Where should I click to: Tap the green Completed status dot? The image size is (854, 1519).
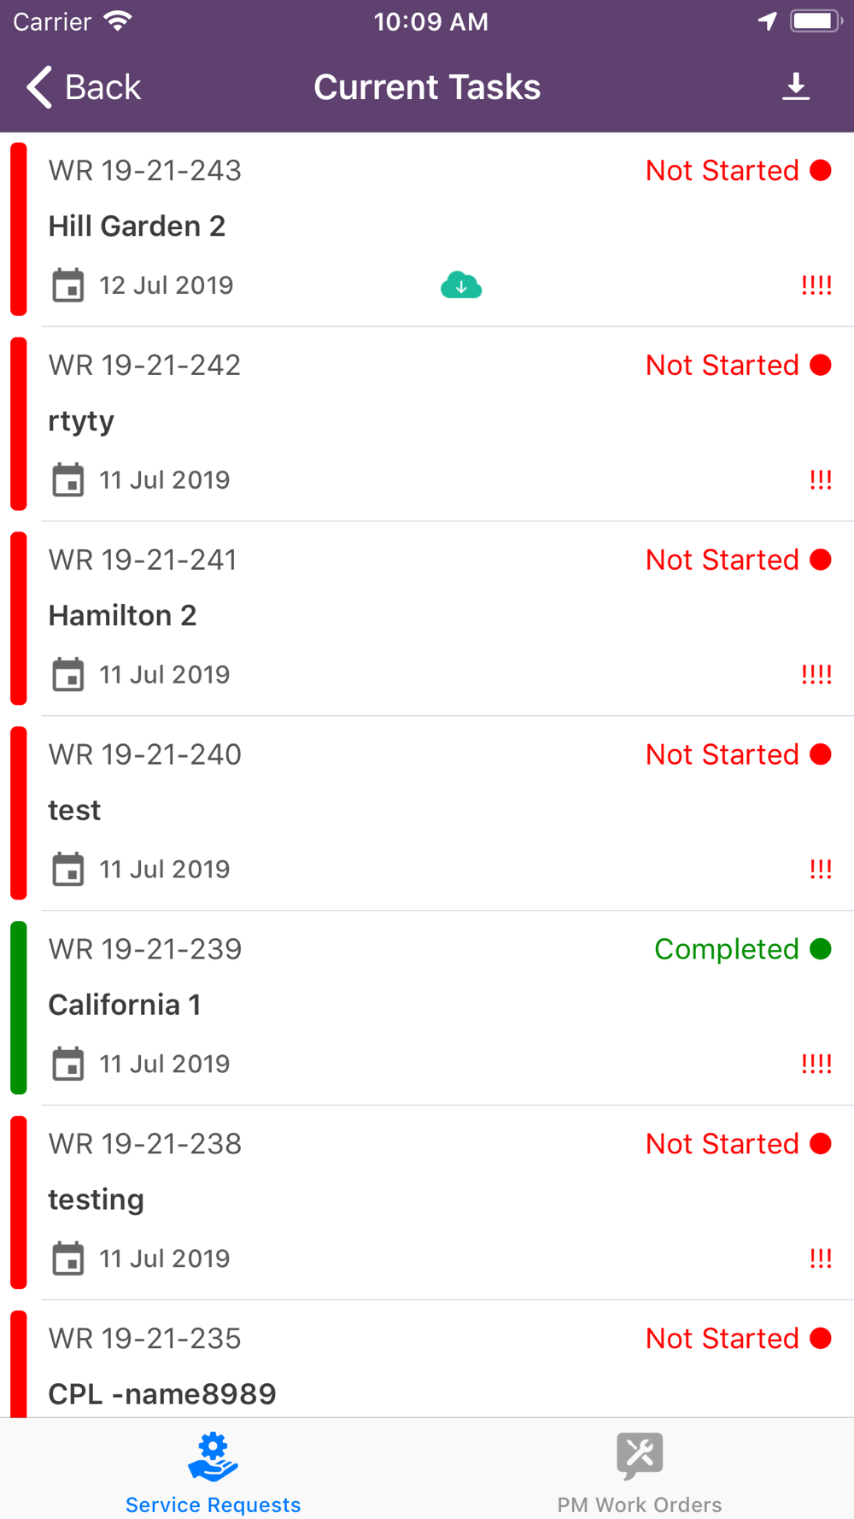pos(821,949)
